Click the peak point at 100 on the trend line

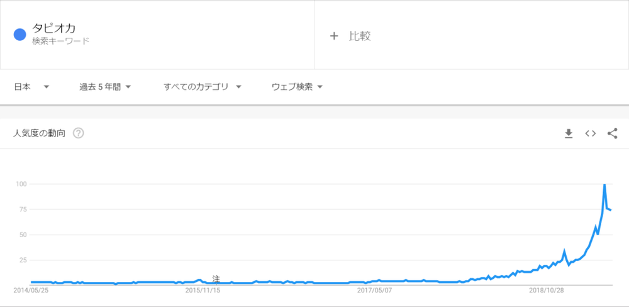604,184
